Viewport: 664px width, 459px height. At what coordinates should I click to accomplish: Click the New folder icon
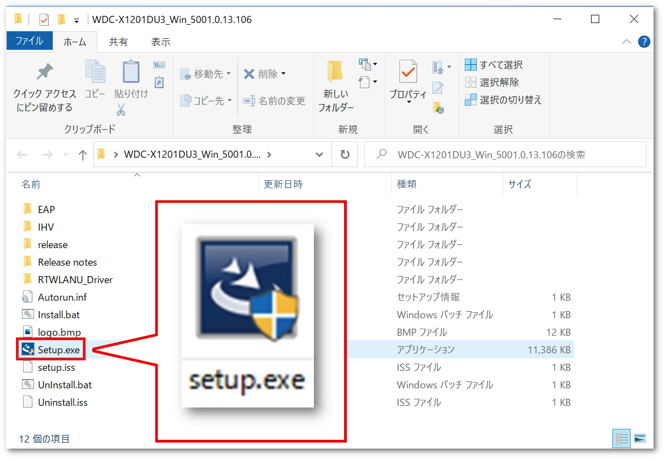tap(335, 72)
